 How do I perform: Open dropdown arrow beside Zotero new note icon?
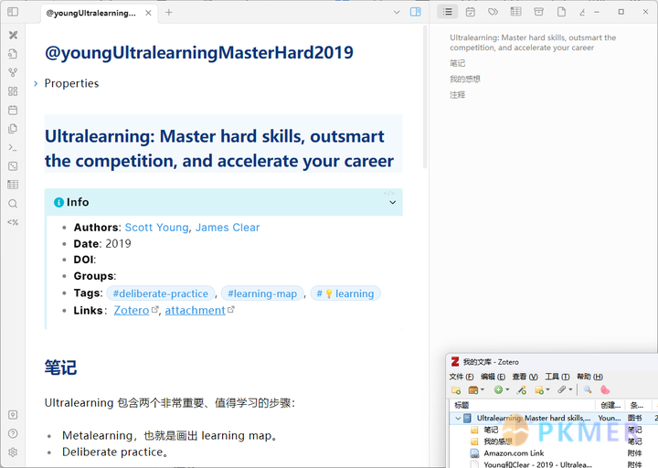tap(547, 390)
